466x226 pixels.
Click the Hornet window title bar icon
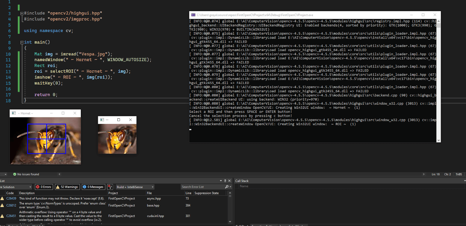click(x=13, y=113)
